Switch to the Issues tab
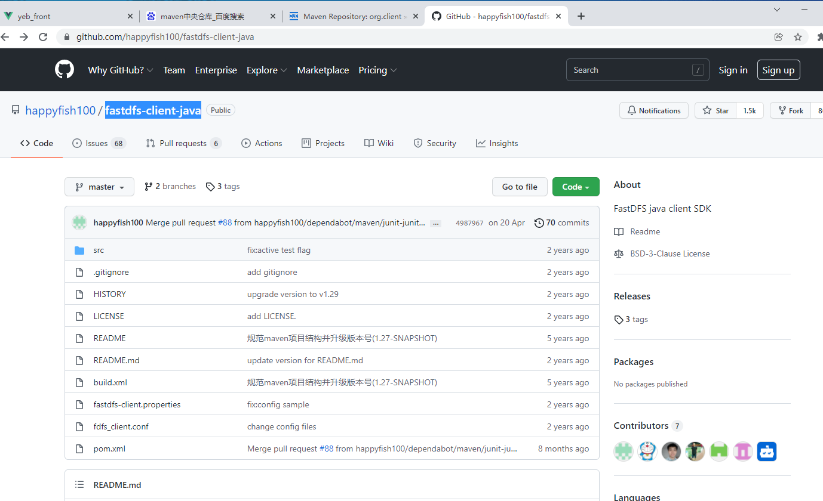The height and width of the screenshot is (501, 823). [99, 144]
